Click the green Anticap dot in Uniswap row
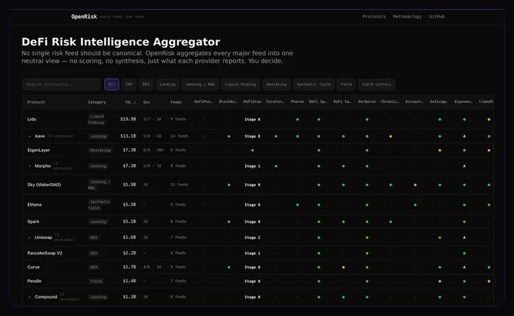The image size is (514, 316). tap(440, 237)
